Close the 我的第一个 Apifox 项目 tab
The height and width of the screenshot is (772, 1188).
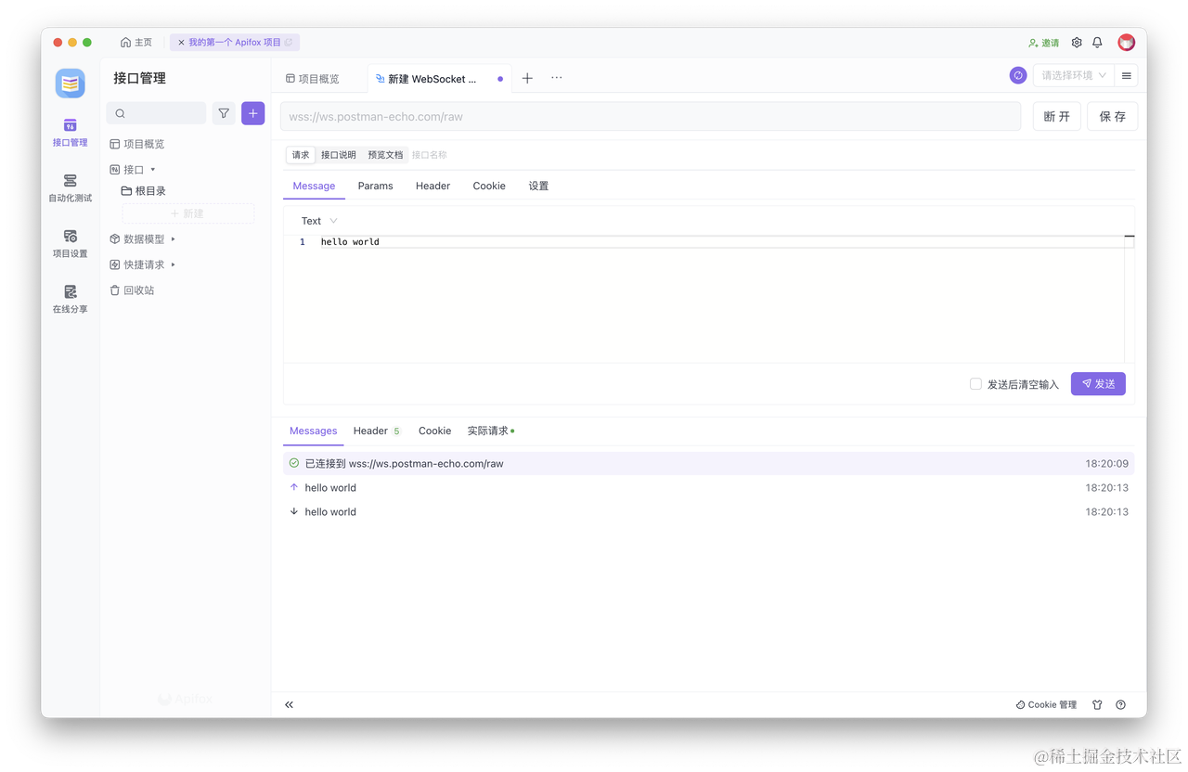(x=181, y=43)
